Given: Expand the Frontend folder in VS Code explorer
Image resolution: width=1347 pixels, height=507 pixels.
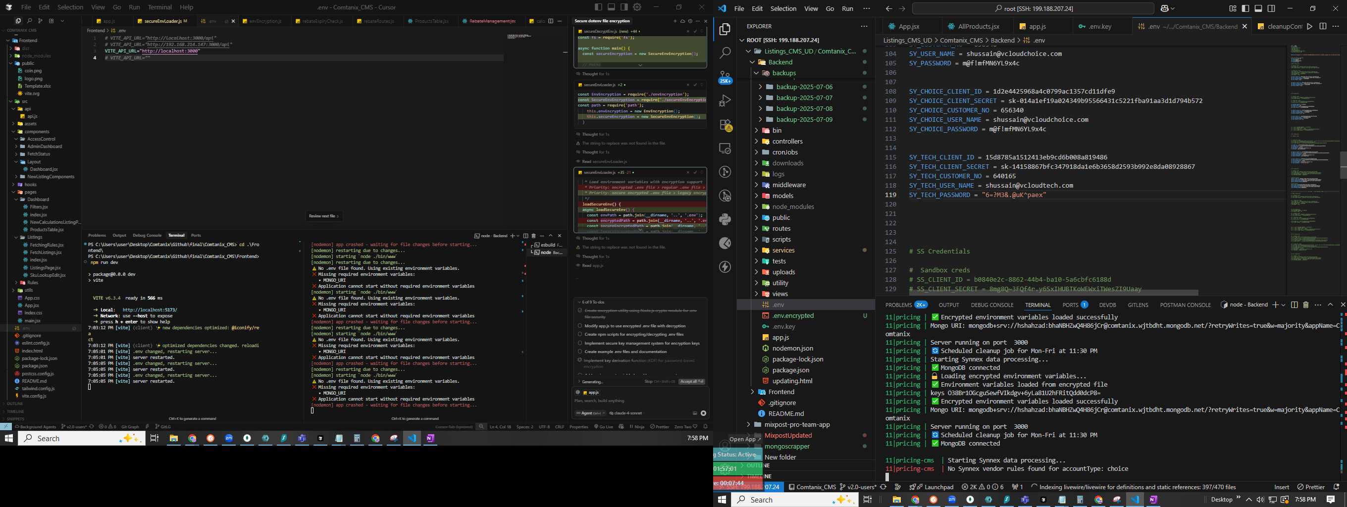Looking at the screenshot, I should 753,392.
